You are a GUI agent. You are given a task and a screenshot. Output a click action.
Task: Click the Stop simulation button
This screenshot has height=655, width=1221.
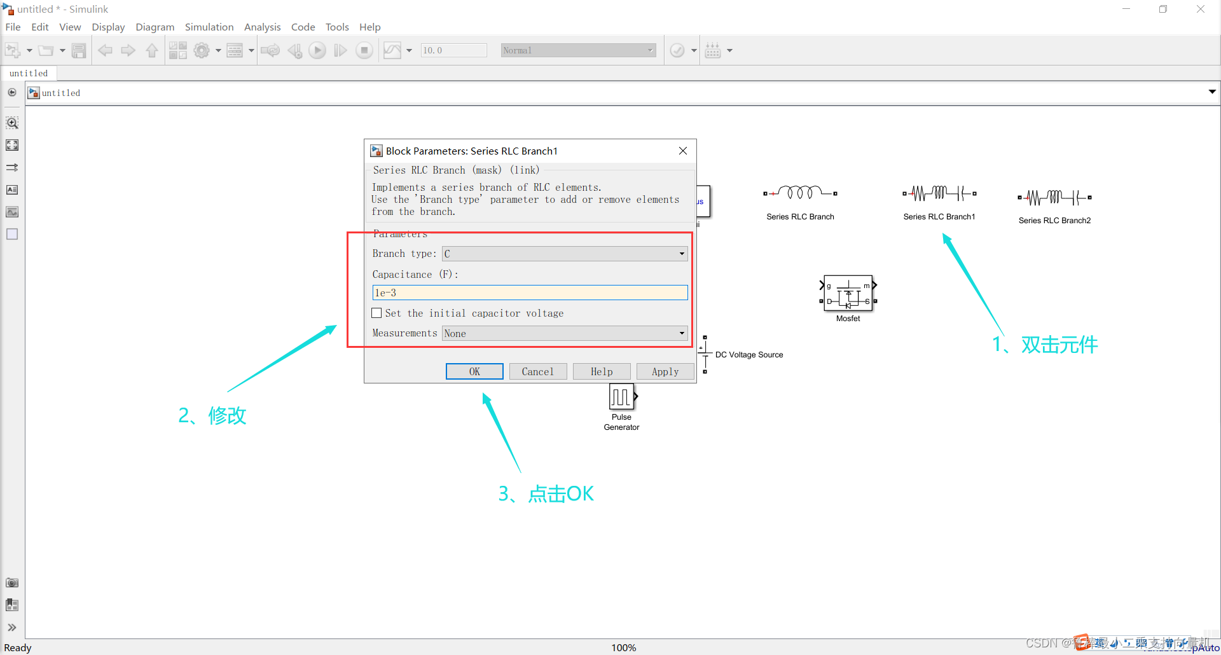click(364, 50)
